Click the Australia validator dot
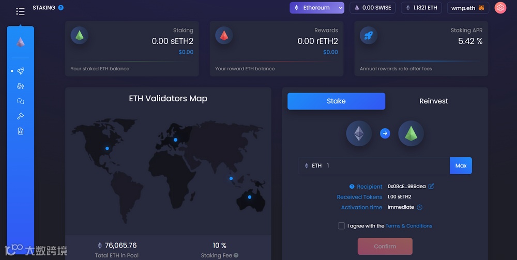517x260 pixels. tap(250, 197)
